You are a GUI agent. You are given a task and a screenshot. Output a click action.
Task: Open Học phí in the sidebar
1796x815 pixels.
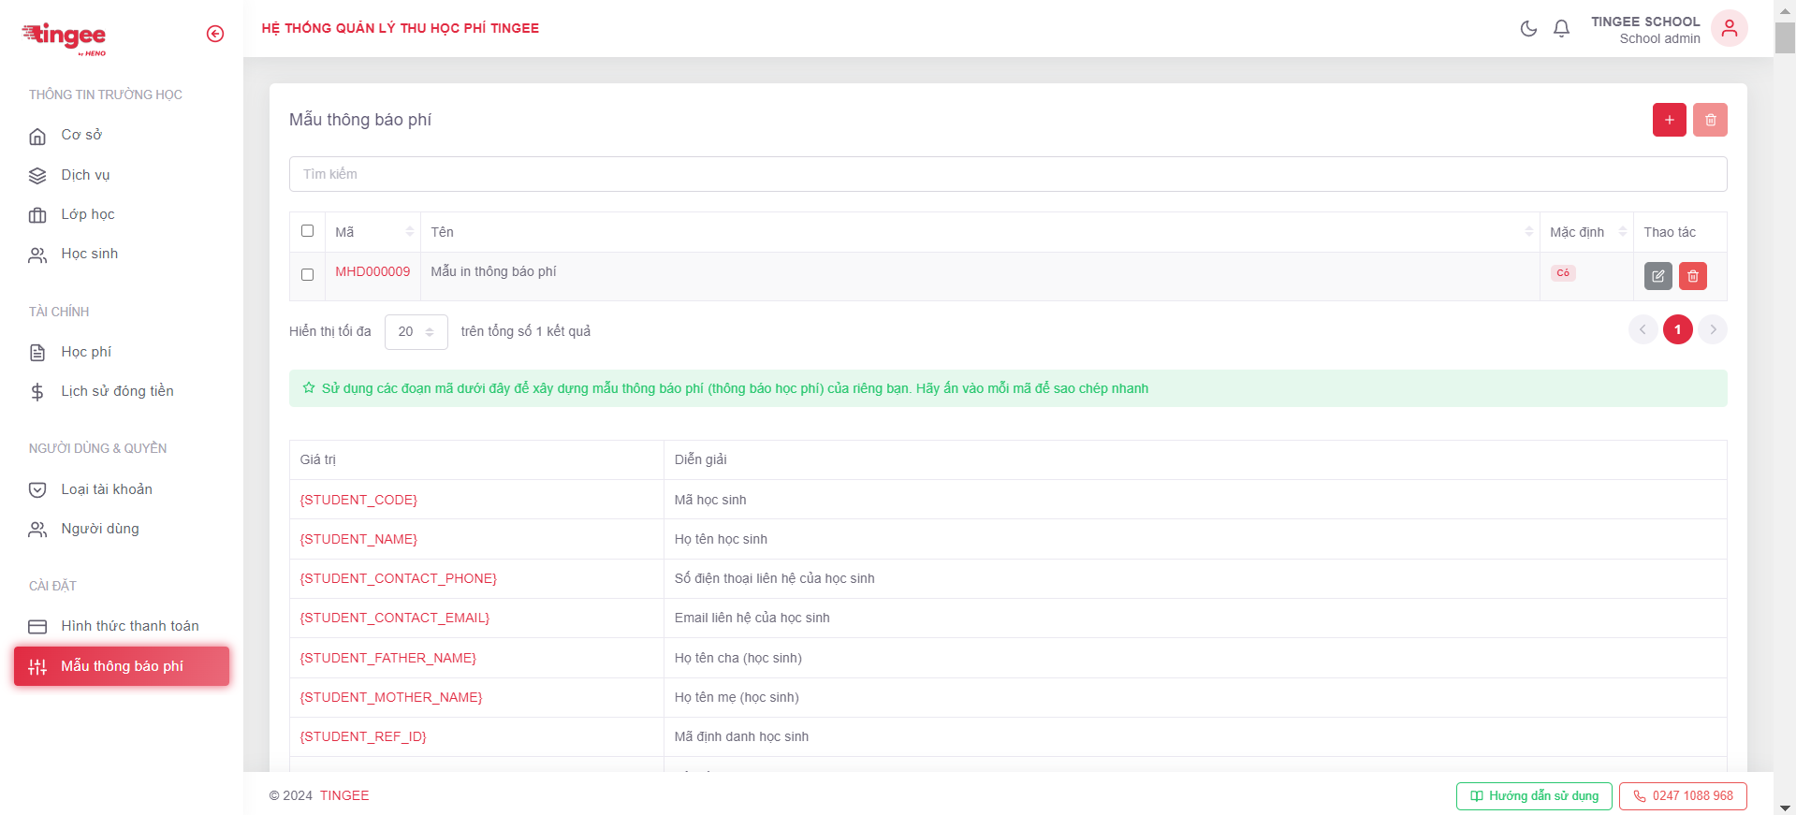click(x=86, y=352)
